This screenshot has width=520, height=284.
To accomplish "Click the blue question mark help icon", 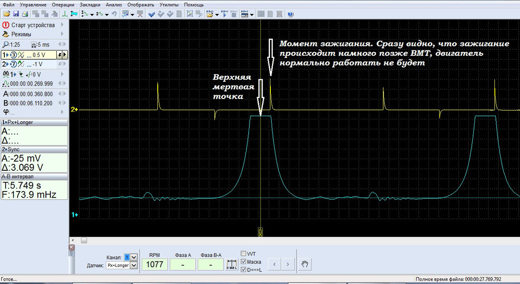I will [x=290, y=14].
